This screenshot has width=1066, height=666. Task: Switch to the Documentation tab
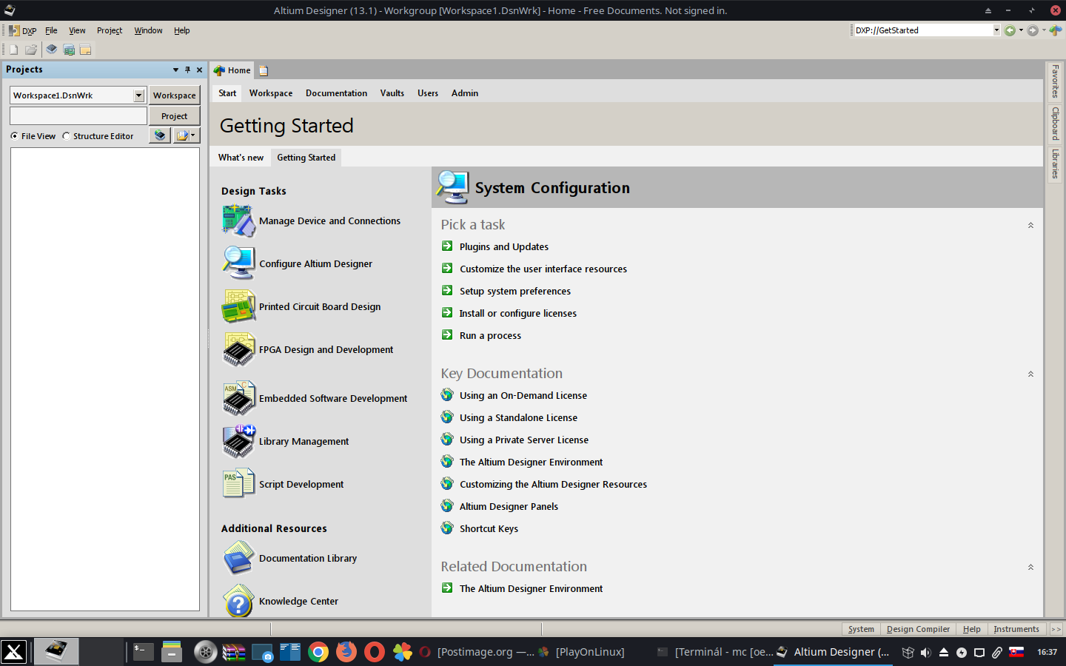pos(336,93)
